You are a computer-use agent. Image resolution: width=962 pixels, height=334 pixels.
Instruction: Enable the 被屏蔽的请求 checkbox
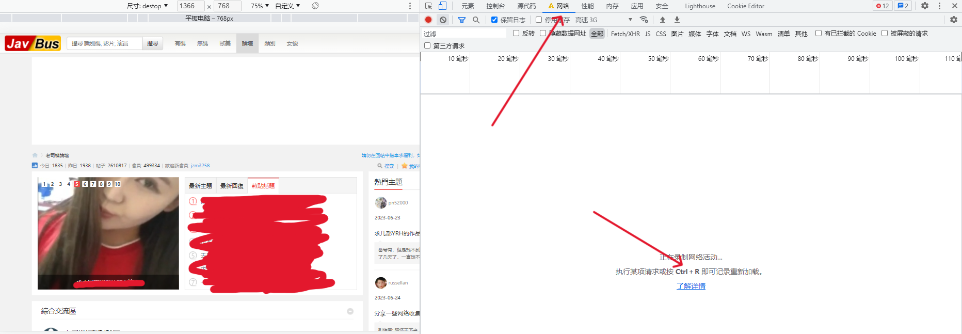(x=885, y=33)
